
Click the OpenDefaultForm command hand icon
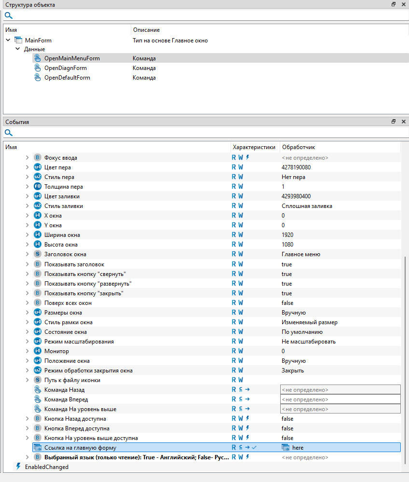pos(38,78)
